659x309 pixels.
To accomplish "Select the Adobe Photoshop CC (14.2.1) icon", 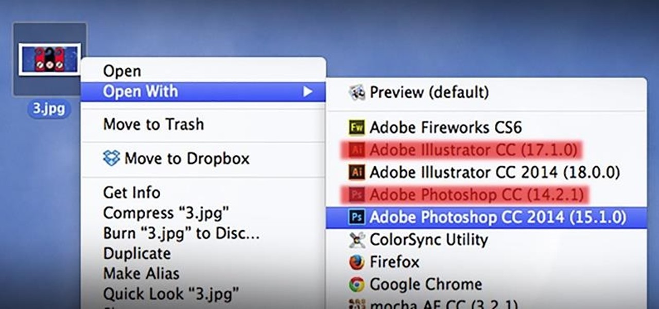I will point(356,195).
